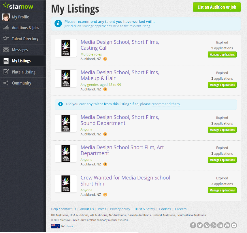Click the paid coin icon on the Art Department listing
Viewport: 247px width, 233px height.
tap(105, 164)
